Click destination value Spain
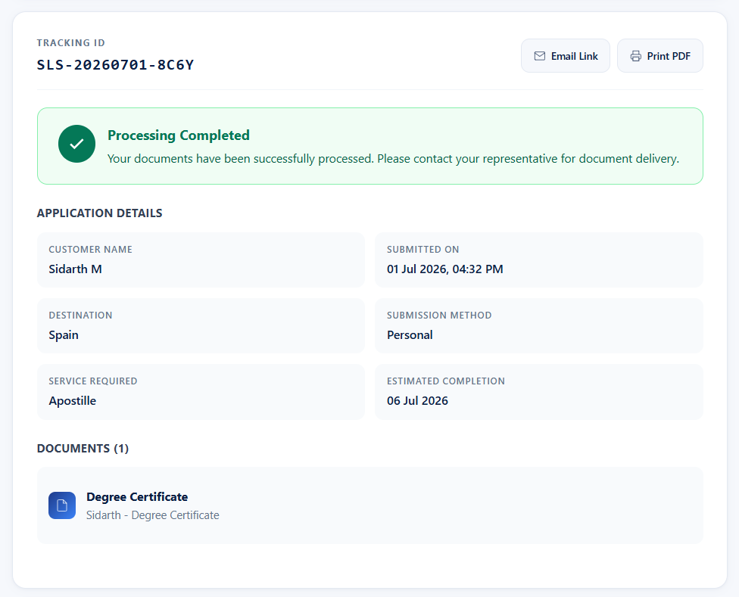 pyautogui.click(x=64, y=335)
